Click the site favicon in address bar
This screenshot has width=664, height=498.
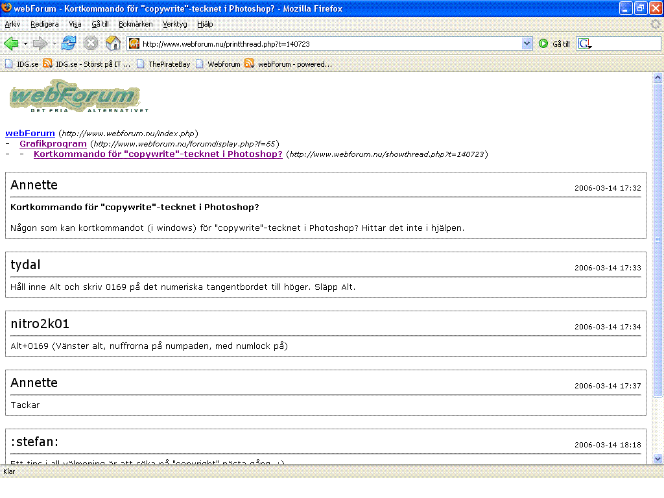coord(134,43)
